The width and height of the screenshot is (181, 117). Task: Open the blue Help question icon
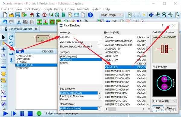click(x=90, y=15)
